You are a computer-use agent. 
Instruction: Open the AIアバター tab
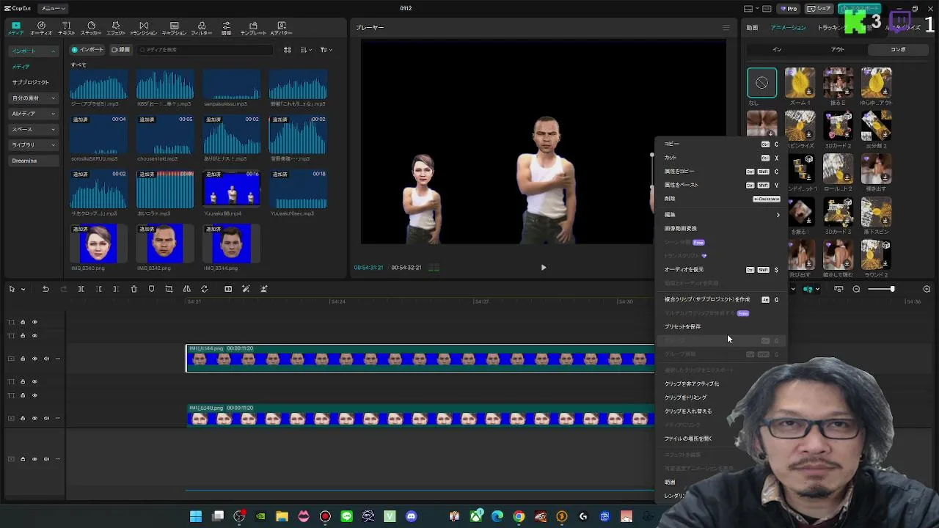(282, 29)
